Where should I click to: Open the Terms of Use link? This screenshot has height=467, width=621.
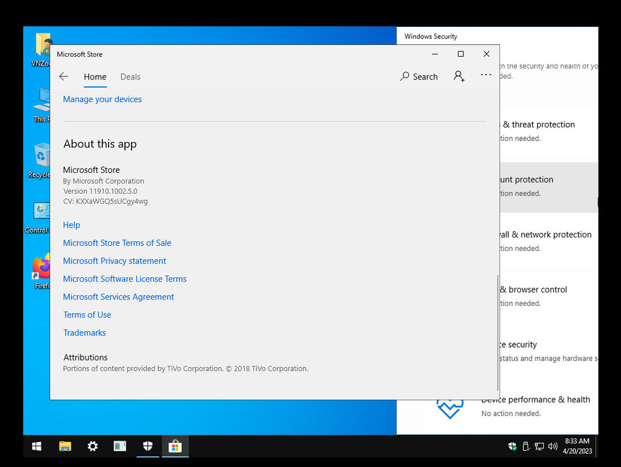(87, 315)
